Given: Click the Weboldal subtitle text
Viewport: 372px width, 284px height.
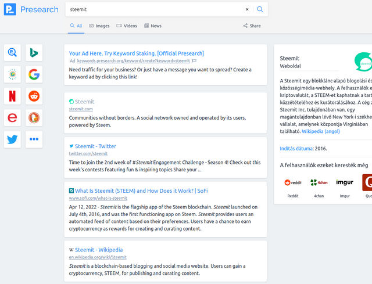Looking at the screenshot, I should [x=291, y=66].
